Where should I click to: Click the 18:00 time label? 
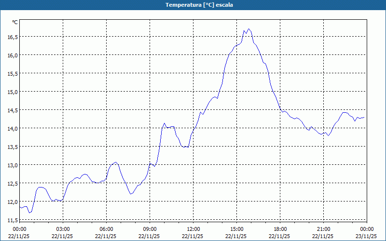pos(280,229)
